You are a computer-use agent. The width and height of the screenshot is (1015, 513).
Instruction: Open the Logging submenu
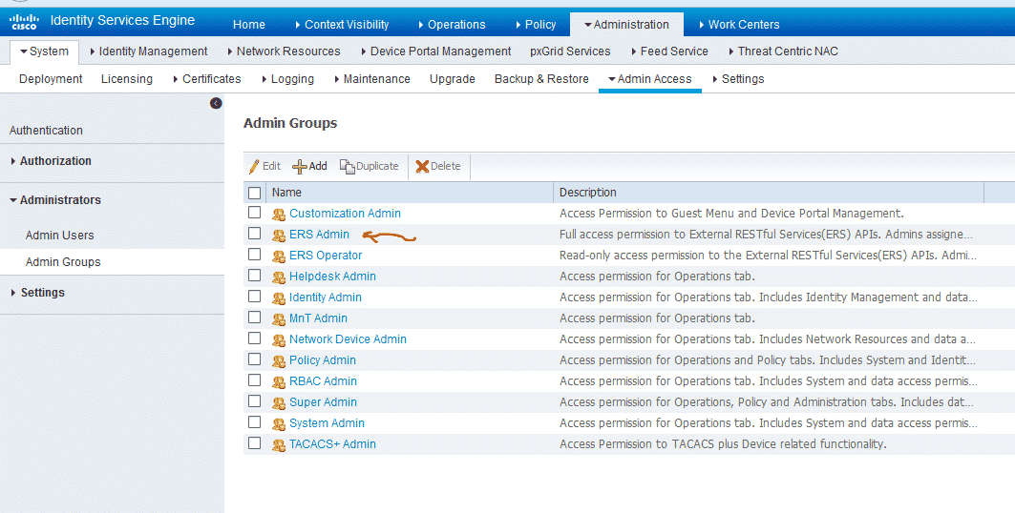(288, 79)
